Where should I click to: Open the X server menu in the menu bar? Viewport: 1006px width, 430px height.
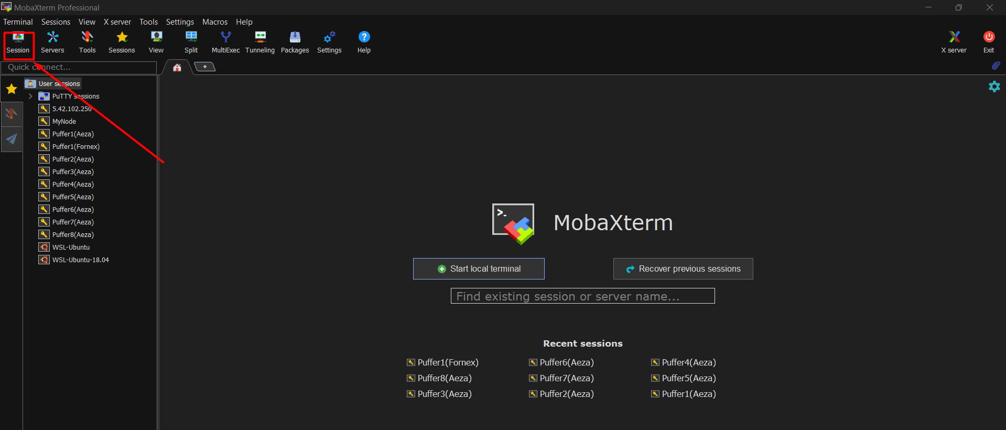(117, 22)
